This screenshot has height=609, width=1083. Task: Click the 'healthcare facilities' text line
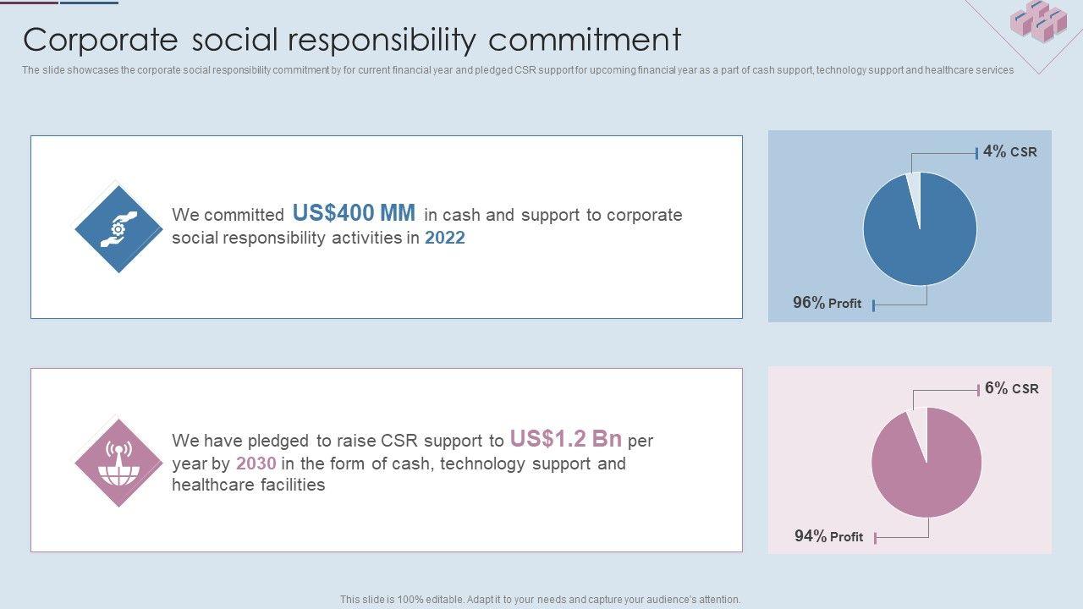tap(248, 485)
